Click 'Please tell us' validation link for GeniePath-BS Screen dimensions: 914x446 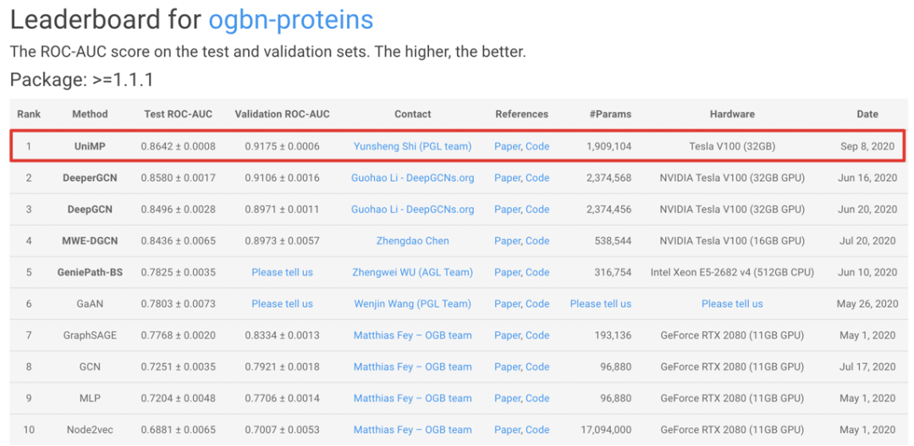click(x=282, y=272)
